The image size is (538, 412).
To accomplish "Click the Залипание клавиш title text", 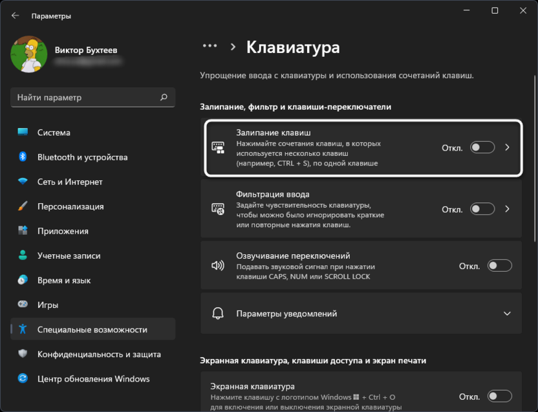I will 274,133.
